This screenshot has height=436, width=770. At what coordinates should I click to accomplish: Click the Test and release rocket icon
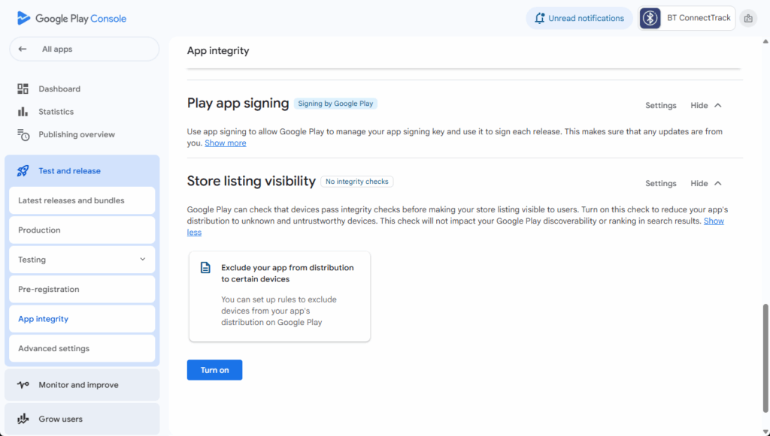coord(23,171)
